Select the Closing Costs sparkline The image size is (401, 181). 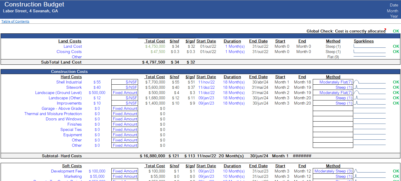pyautogui.click(x=370, y=52)
